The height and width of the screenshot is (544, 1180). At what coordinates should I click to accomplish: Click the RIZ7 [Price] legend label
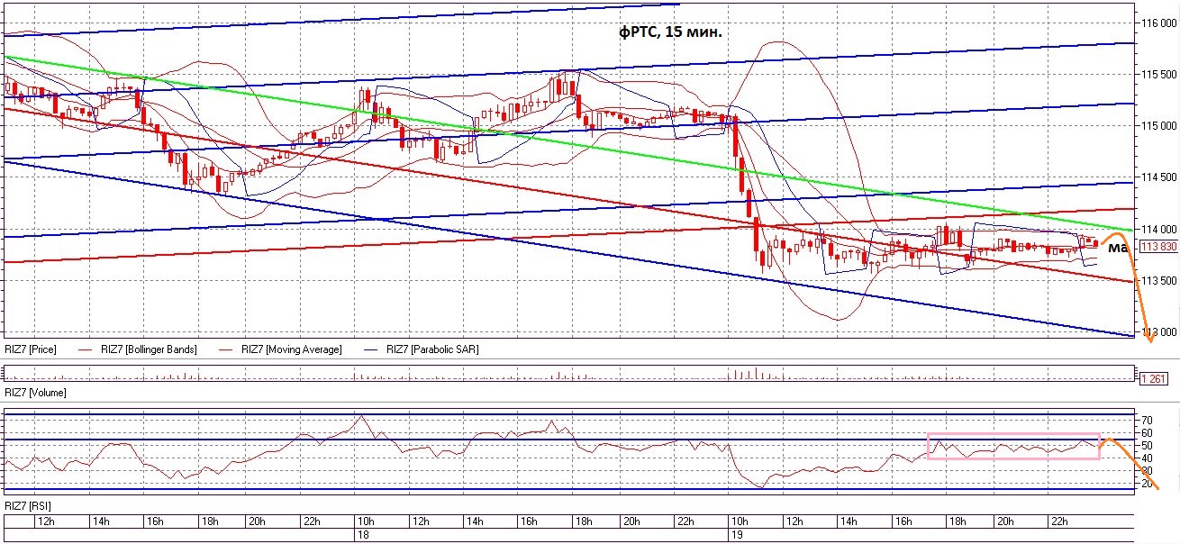(x=30, y=349)
